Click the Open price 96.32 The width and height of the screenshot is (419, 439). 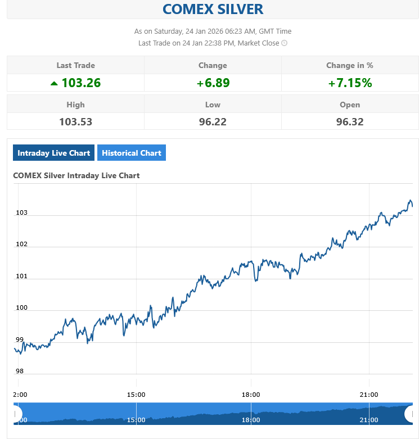coord(350,121)
